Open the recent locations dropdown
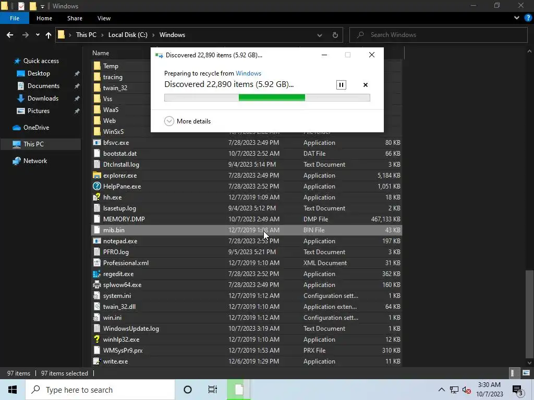Screen dimensions: 534x400 click(x=38, y=35)
